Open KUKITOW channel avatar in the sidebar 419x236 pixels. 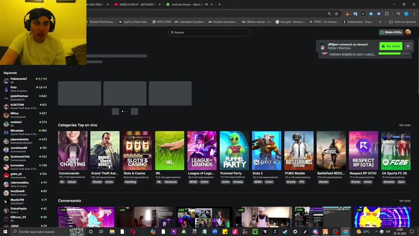tap(6, 106)
